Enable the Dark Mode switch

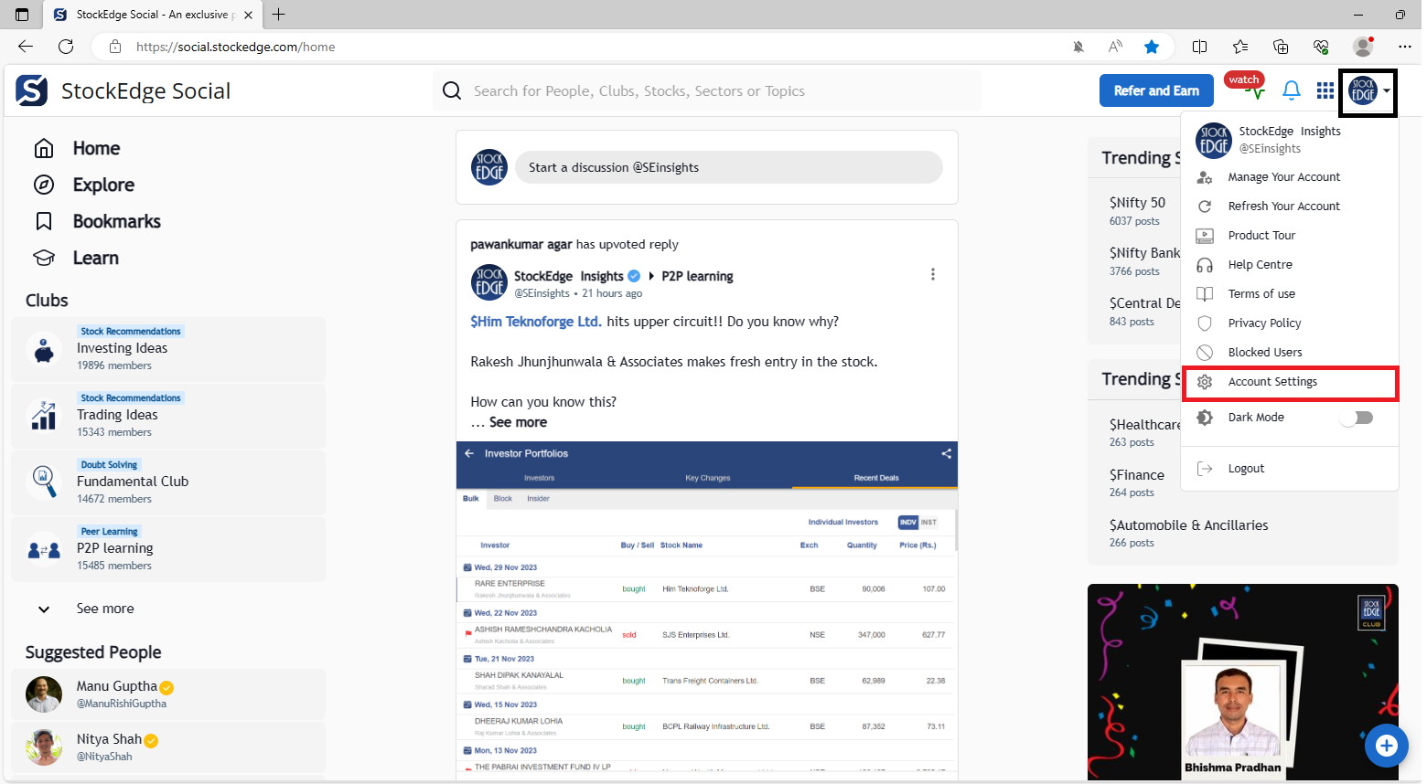(1357, 418)
